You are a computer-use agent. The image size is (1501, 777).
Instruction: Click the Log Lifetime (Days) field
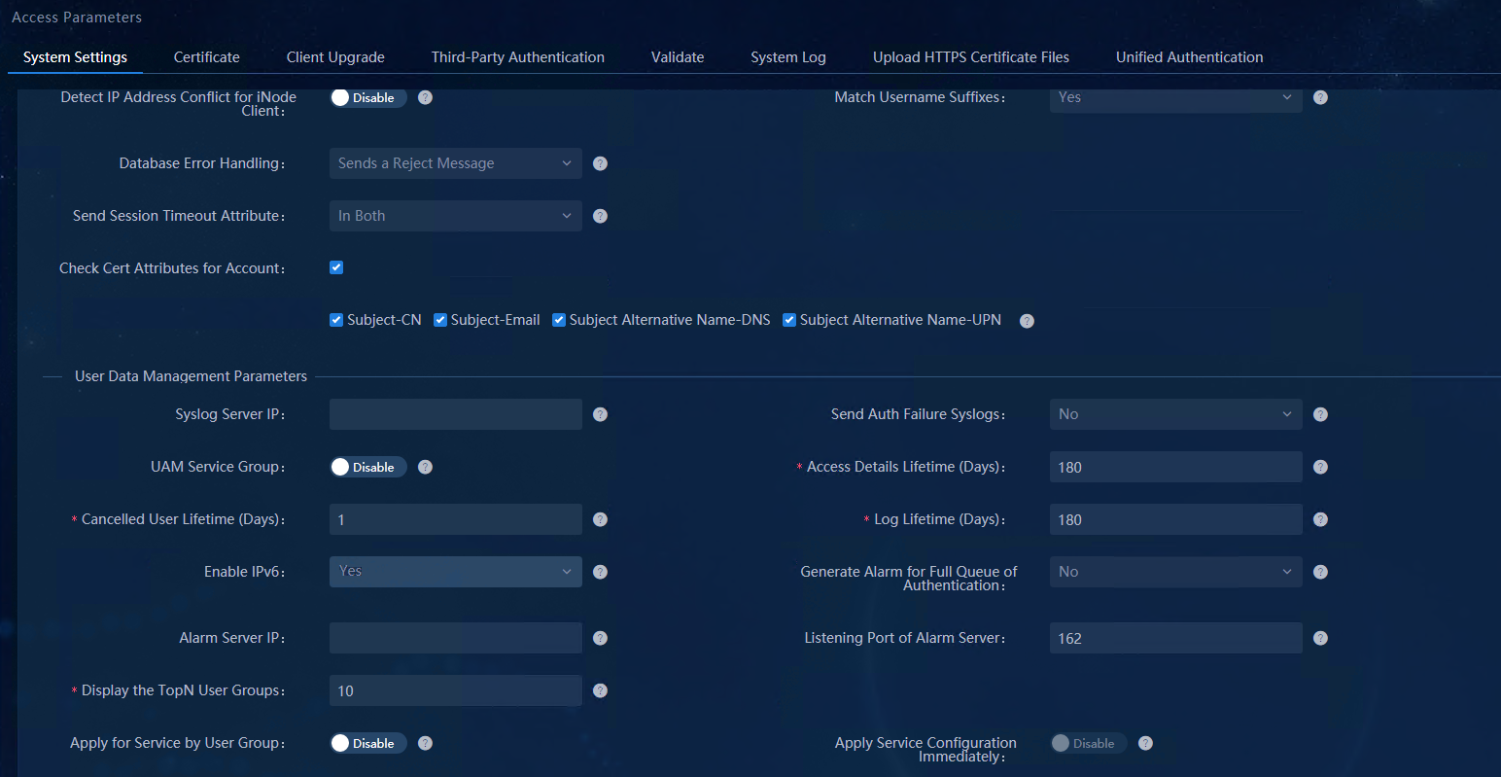[x=1176, y=519]
